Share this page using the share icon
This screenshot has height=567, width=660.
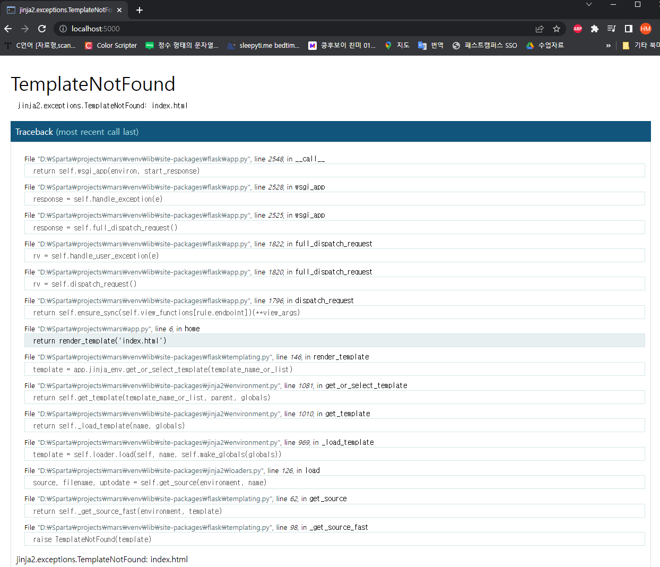click(540, 29)
